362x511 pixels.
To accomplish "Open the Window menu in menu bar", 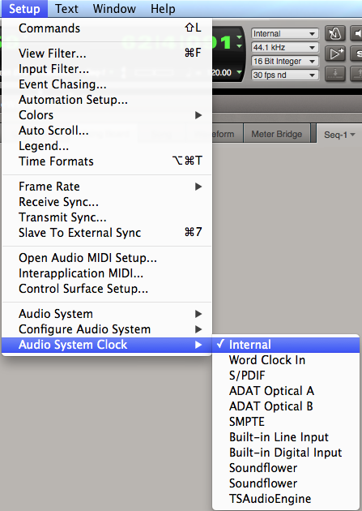I will point(114,9).
